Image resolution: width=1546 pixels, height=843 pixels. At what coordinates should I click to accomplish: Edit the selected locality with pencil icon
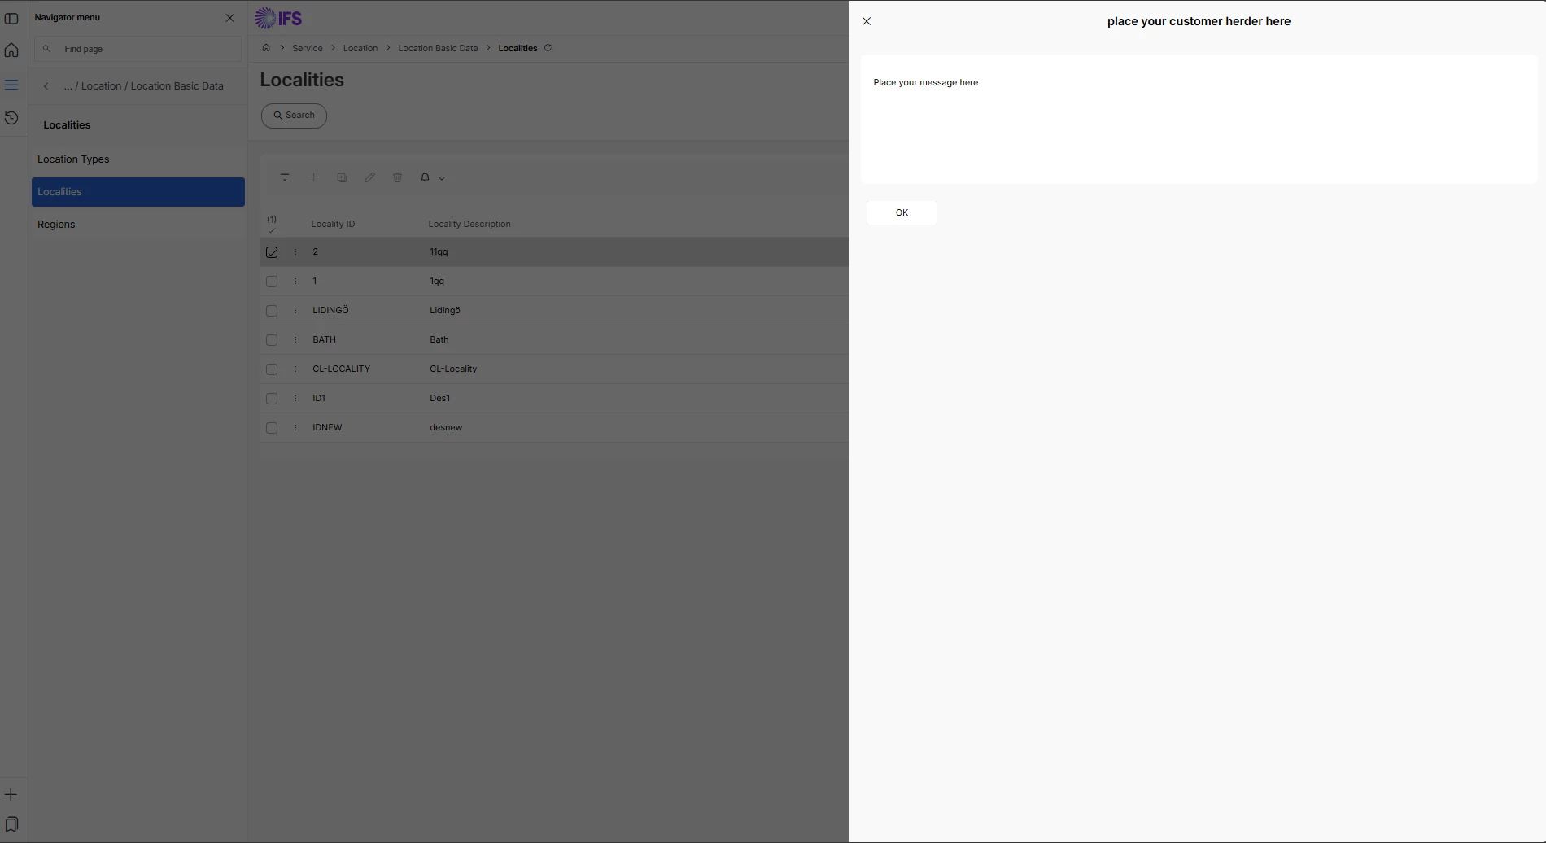tap(369, 177)
